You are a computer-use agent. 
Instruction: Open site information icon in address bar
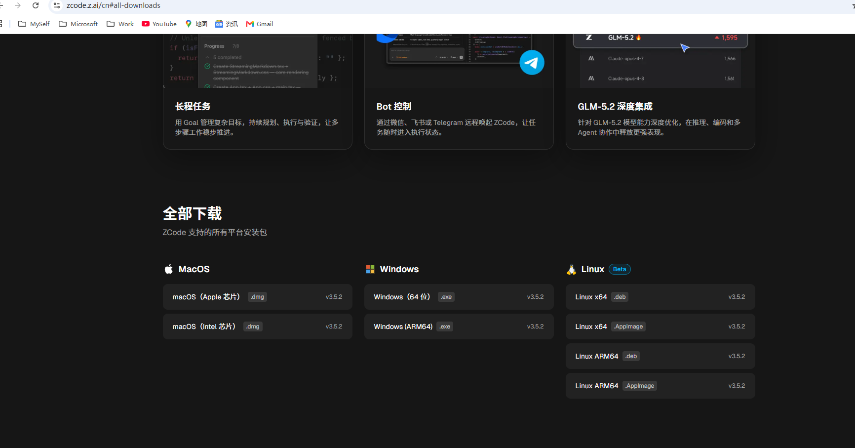click(x=57, y=5)
